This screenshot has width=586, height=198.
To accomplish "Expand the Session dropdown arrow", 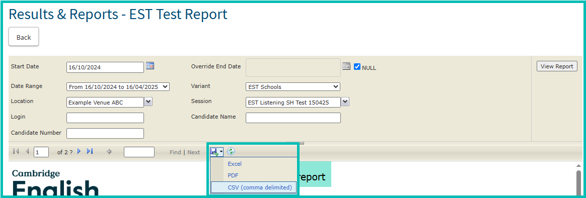I will [345, 102].
